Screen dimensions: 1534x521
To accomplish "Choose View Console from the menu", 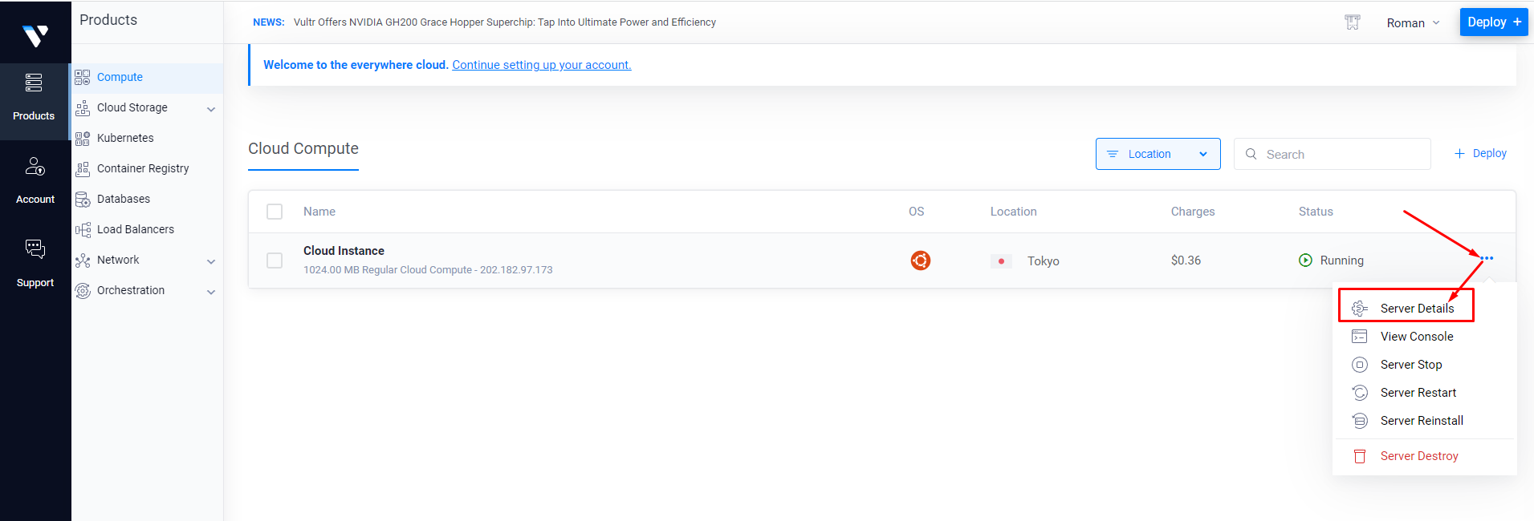I will point(1417,337).
